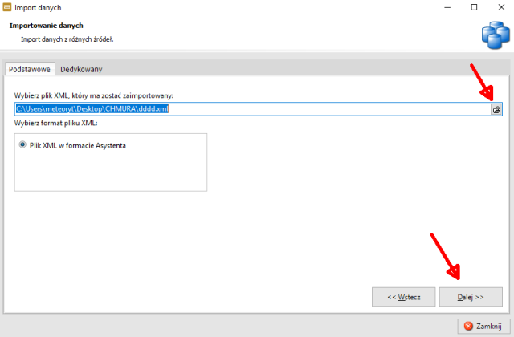Click the Import danych window title icon
Viewport: 514px width, 337px height.
tap(7, 7)
